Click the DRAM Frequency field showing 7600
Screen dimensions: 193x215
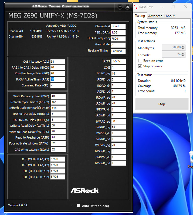point(118,39)
